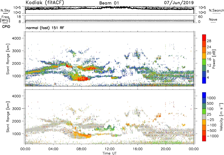Click the 'Freq. [MHz]' axis label
Image resolution: width=224 pixels, height=155 pixels.
click(5, 19)
